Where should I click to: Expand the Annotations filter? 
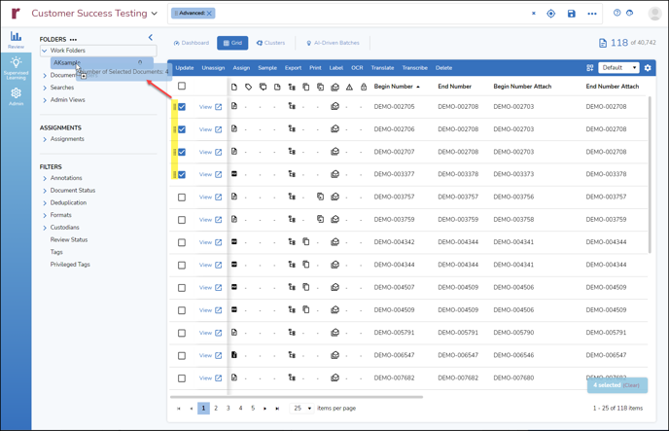pos(45,178)
